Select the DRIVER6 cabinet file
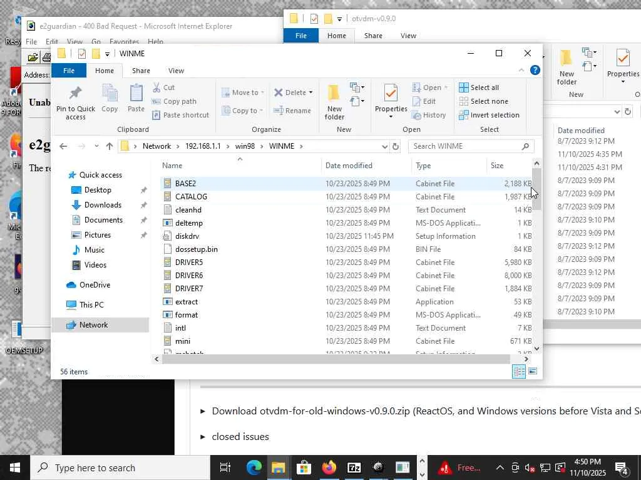Image resolution: width=641 pixels, height=480 pixels. pos(347,276)
